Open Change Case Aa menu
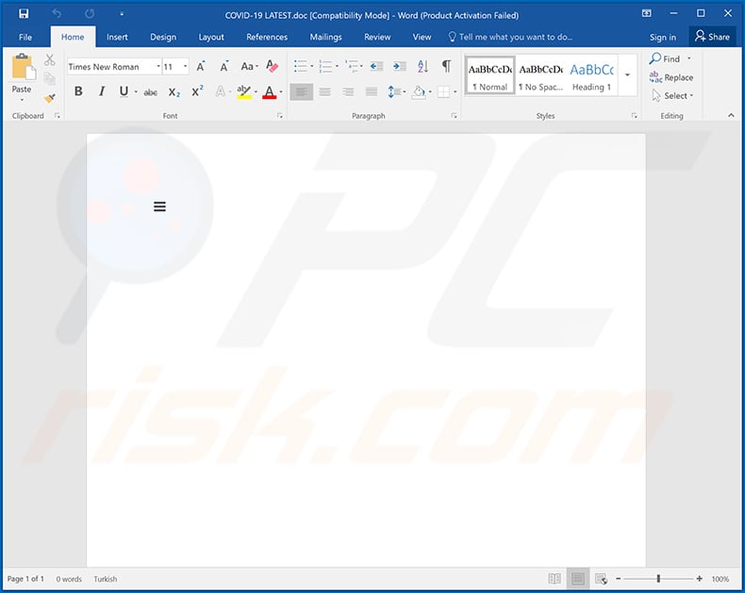 tap(249, 67)
